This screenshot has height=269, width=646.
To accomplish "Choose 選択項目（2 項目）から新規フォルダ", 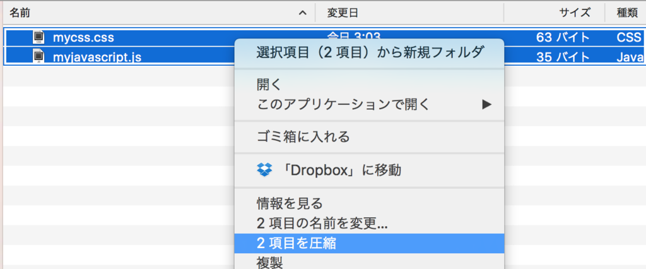I will click(x=370, y=53).
